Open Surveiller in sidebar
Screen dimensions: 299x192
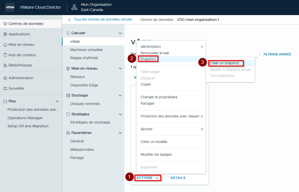click(16, 88)
